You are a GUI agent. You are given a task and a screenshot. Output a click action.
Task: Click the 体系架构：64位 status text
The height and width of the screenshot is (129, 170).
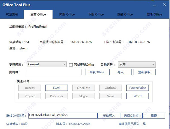coord(17,124)
